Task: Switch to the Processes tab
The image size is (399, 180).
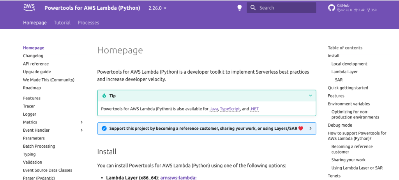Action: [88, 23]
